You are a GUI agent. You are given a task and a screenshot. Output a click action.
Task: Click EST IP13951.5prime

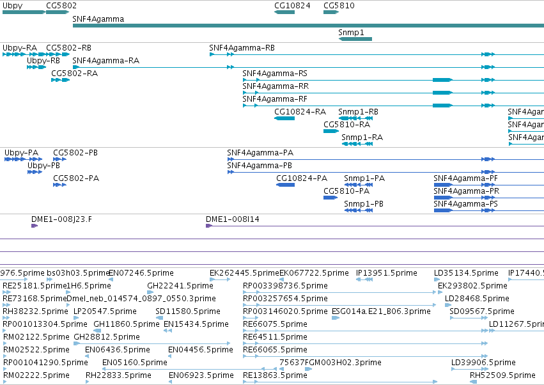387,273
